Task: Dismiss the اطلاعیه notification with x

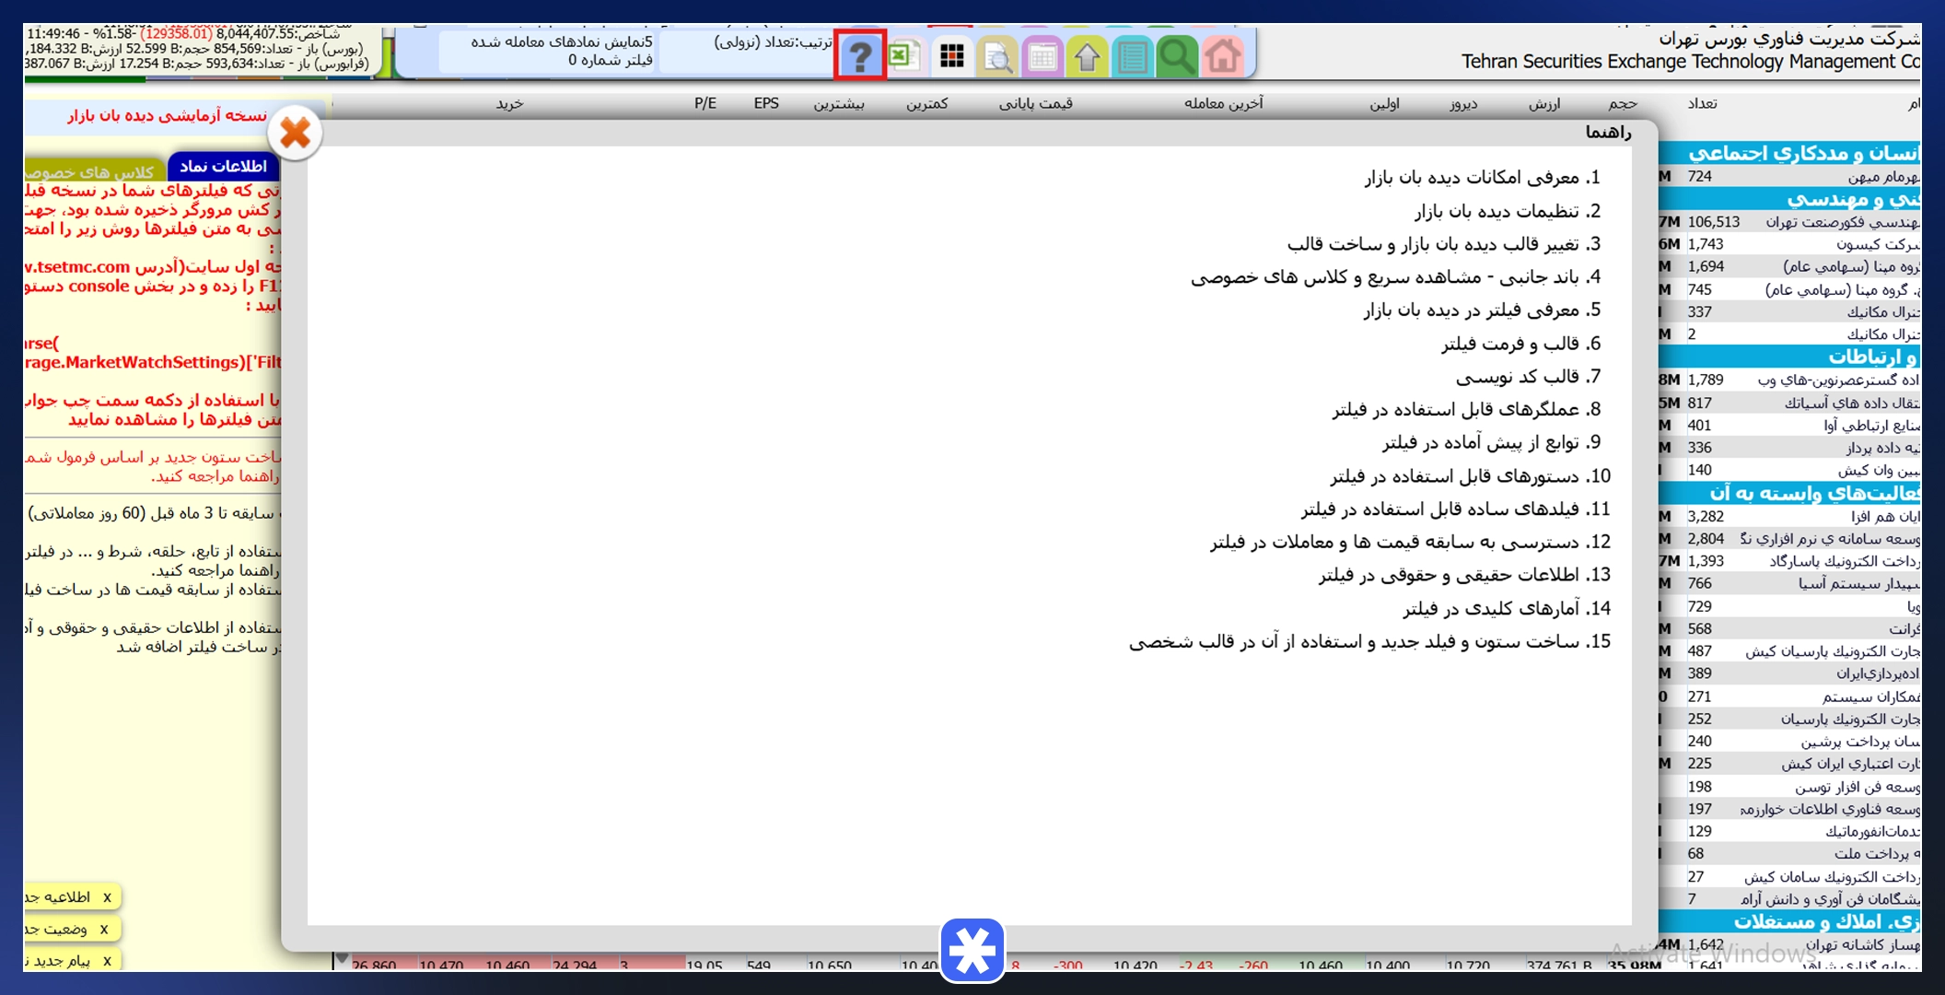Action: pyautogui.click(x=107, y=897)
